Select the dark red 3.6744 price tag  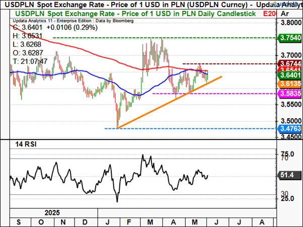(x=289, y=63)
